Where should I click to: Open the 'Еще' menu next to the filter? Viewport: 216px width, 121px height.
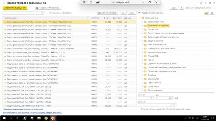[132, 13]
